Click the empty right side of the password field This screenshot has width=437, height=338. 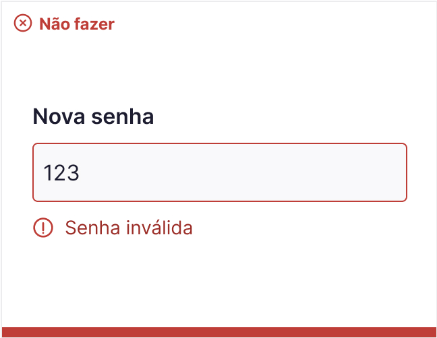[x=307, y=172]
